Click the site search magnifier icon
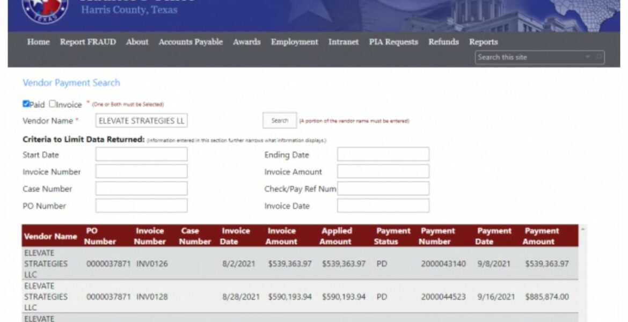 598,57
